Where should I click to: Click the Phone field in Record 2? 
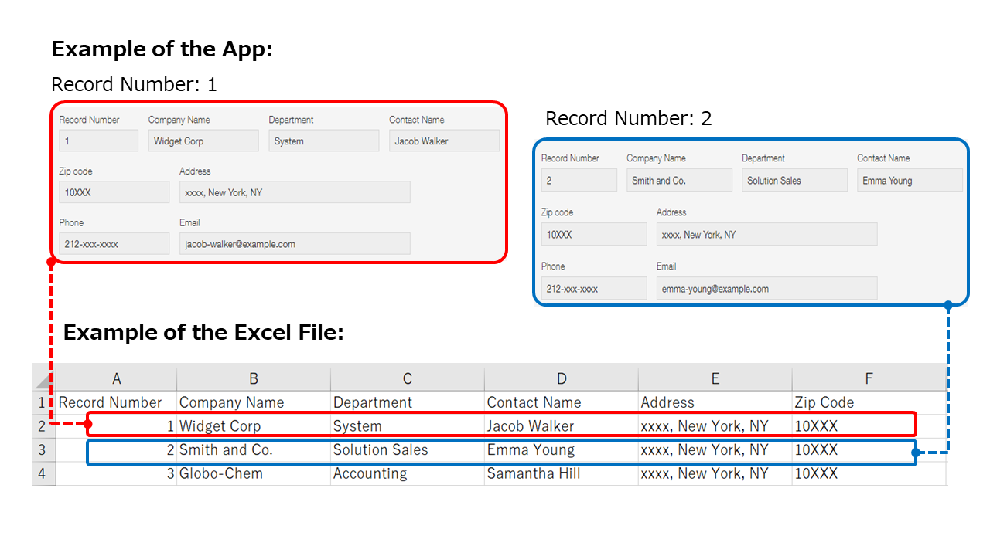593,288
